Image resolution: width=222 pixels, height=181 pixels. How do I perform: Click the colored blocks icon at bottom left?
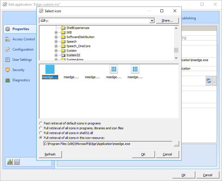point(10,162)
